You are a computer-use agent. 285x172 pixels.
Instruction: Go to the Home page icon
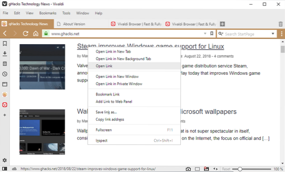click(36, 34)
